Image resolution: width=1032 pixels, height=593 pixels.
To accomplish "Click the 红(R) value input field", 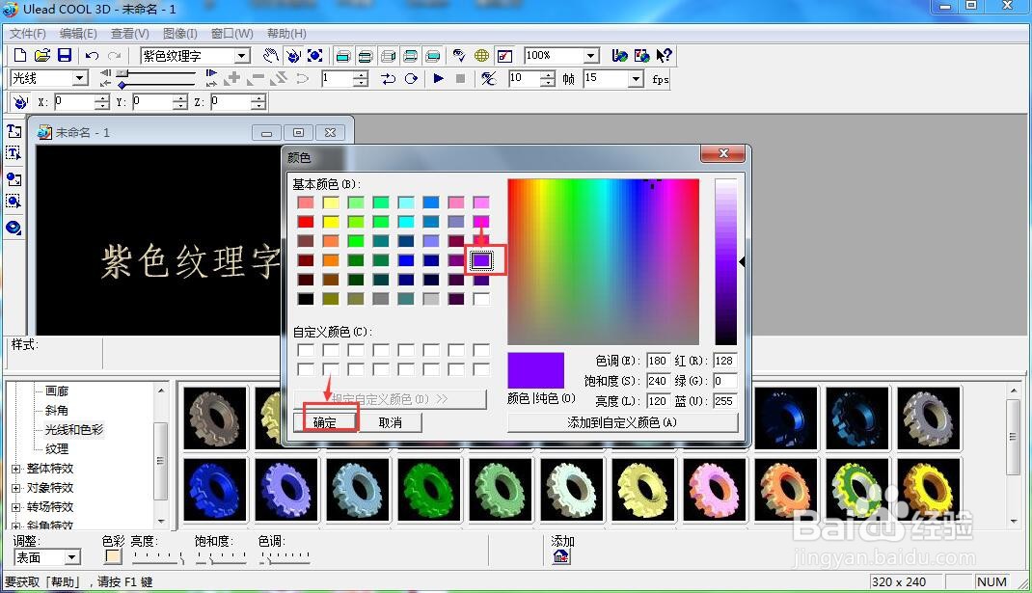I will [x=724, y=361].
